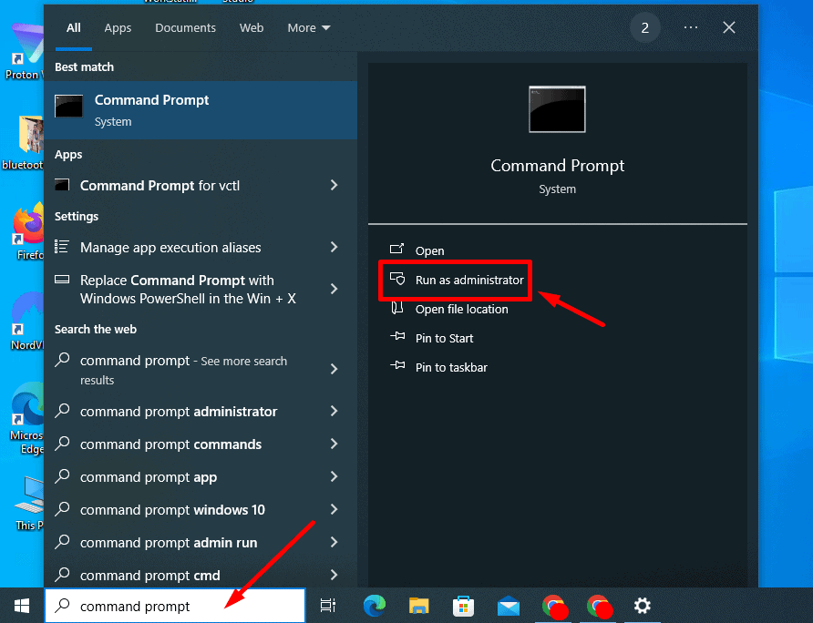Expand command prompt admin run suggestion arrow
813x623 pixels.
point(334,542)
